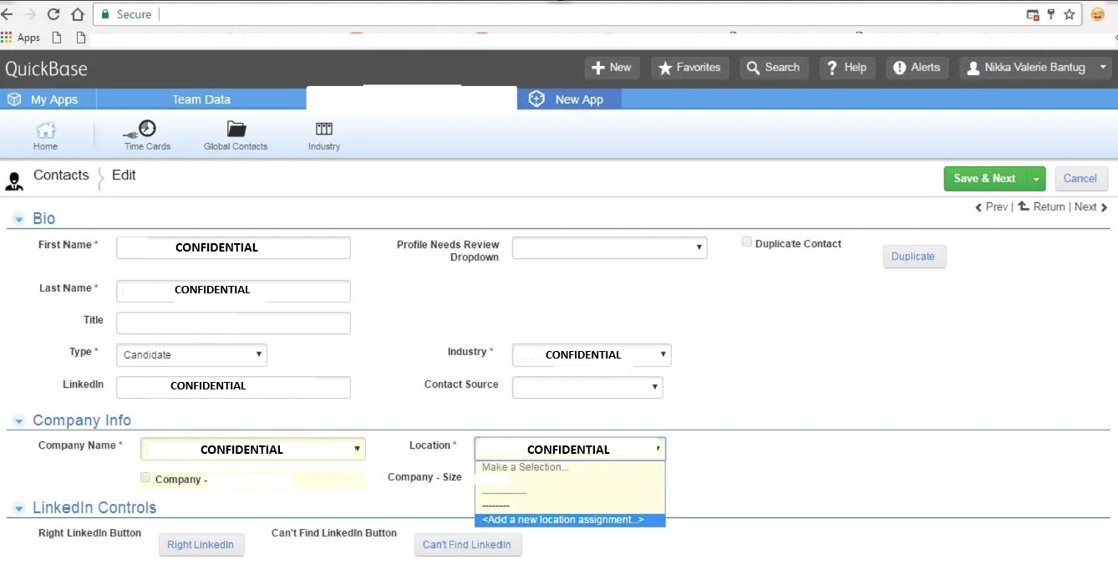Click the key icon in the address bar
Viewport: 1118px width, 575px height.
1051,14
